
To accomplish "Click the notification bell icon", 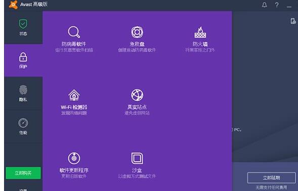I will point(265,5).
